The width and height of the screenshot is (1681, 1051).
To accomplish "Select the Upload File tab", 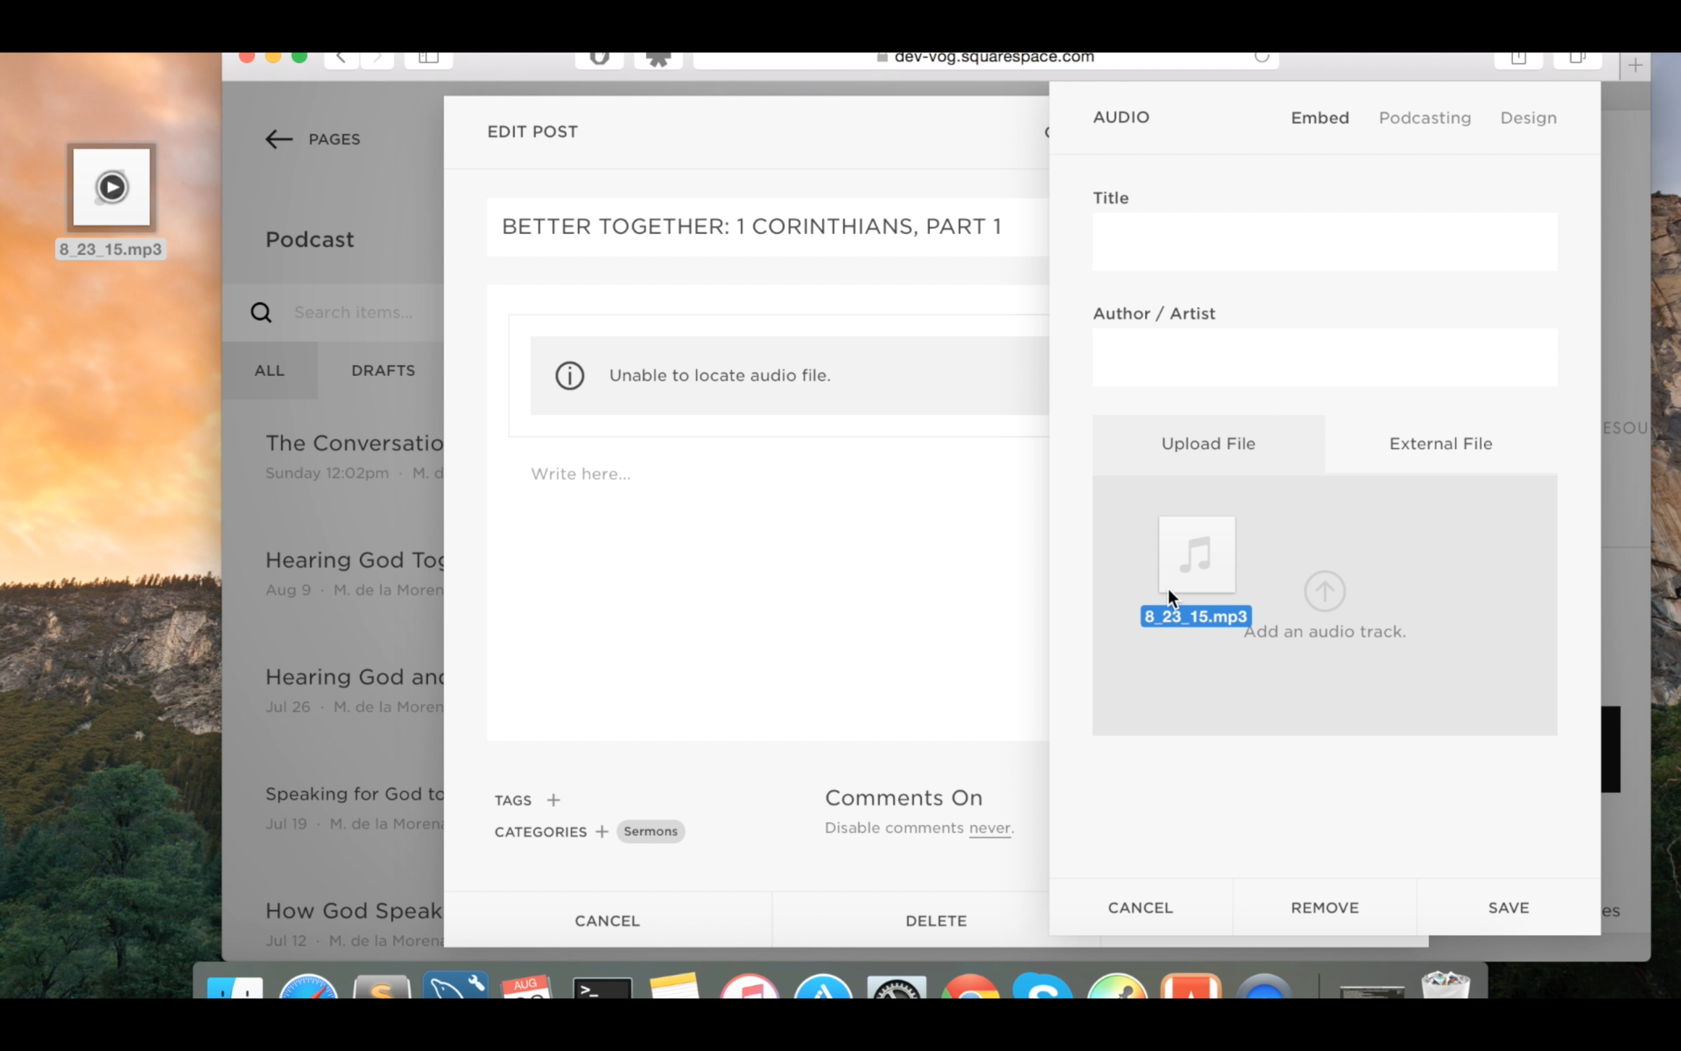I will tap(1208, 444).
